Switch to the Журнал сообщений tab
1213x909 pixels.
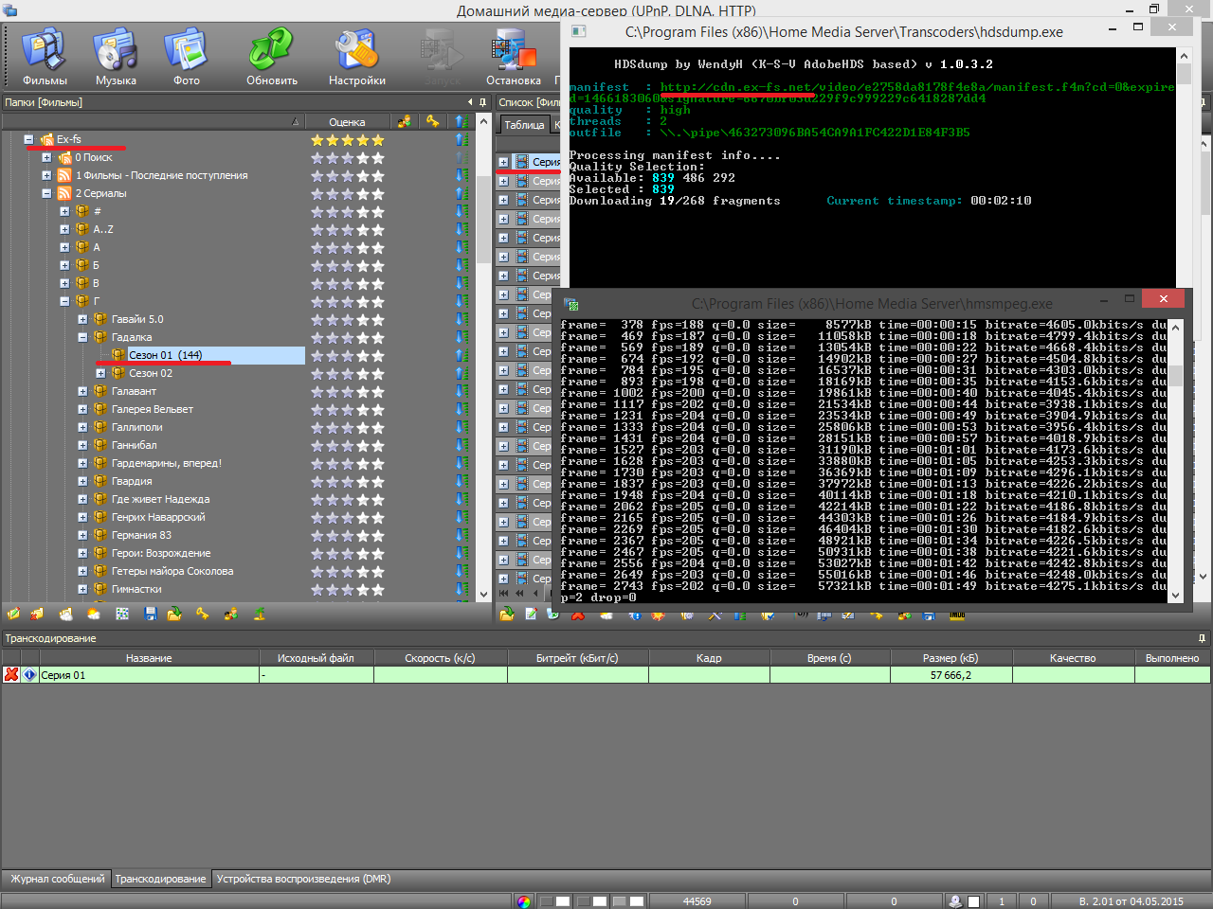click(57, 879)
